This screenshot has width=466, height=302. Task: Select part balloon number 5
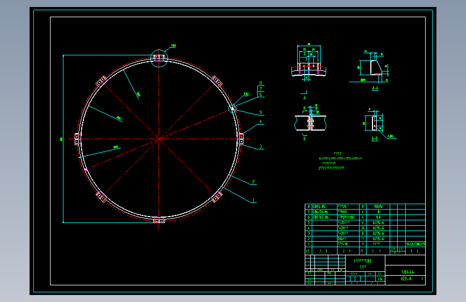tap(261, 112)
